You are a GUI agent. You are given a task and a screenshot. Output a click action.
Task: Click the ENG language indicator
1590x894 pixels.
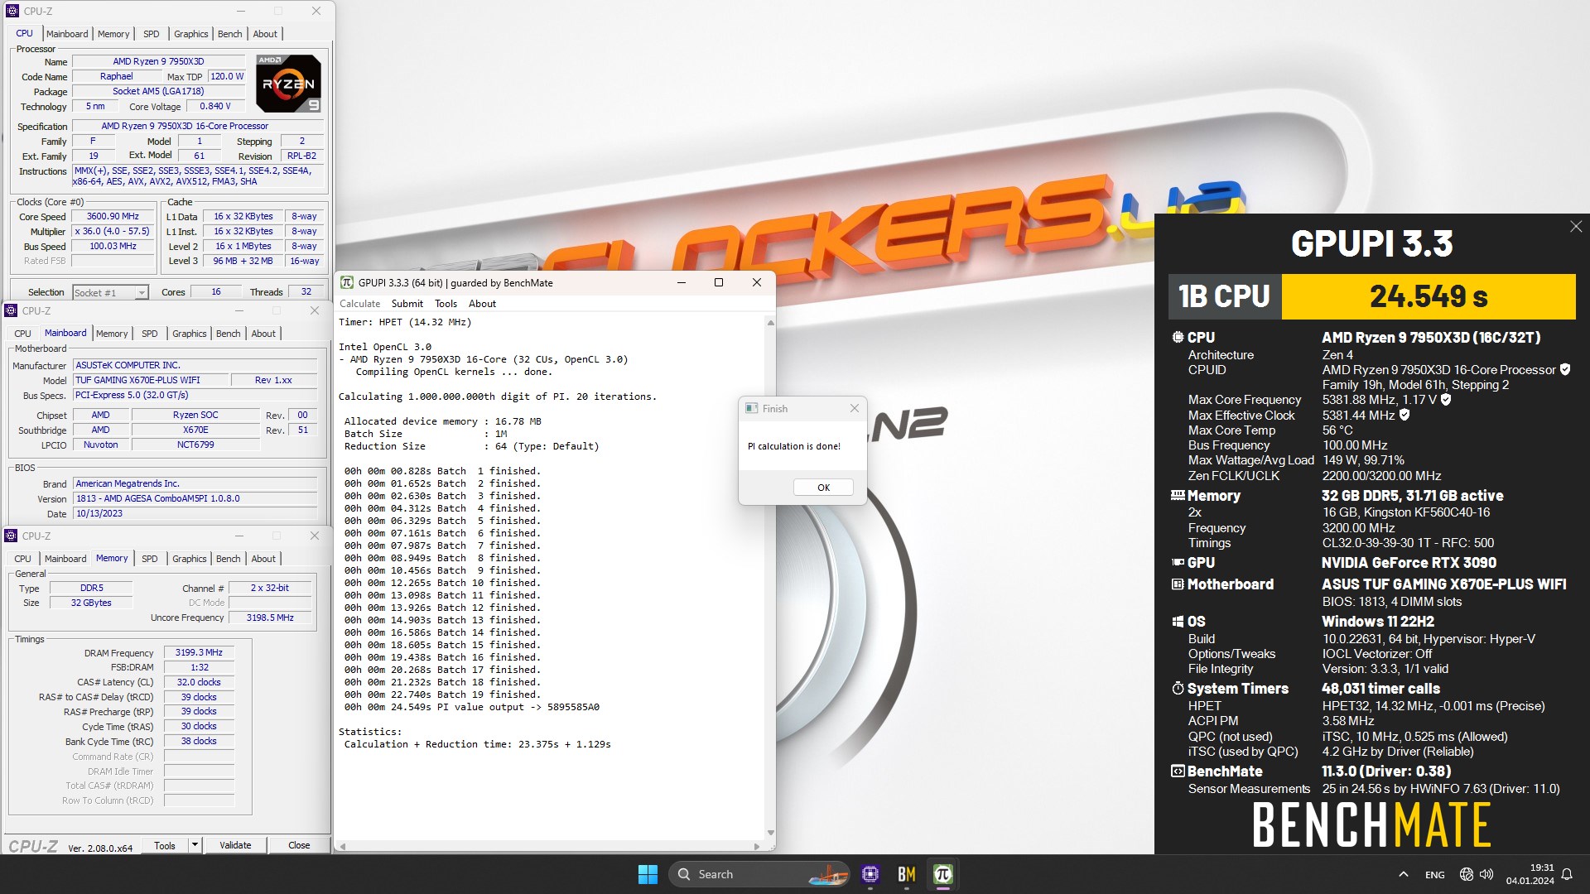tap(1435, 874)
